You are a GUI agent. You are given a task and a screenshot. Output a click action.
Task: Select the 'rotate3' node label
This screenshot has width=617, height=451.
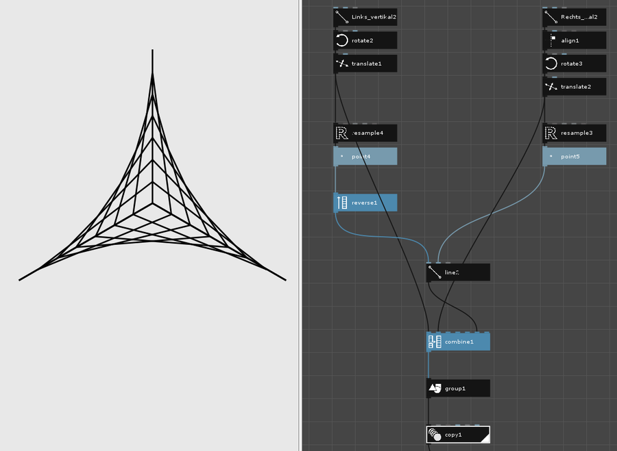pyautogui.click(x=572, y=64)
